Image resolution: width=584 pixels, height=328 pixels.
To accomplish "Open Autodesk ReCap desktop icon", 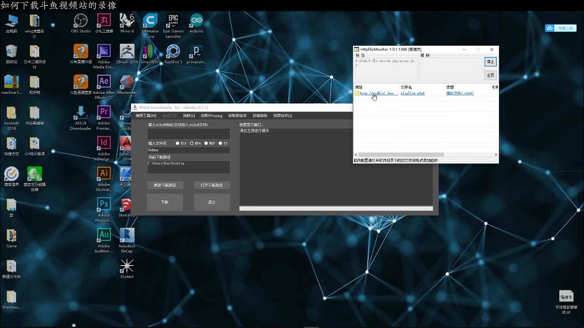I will [127, 240].
